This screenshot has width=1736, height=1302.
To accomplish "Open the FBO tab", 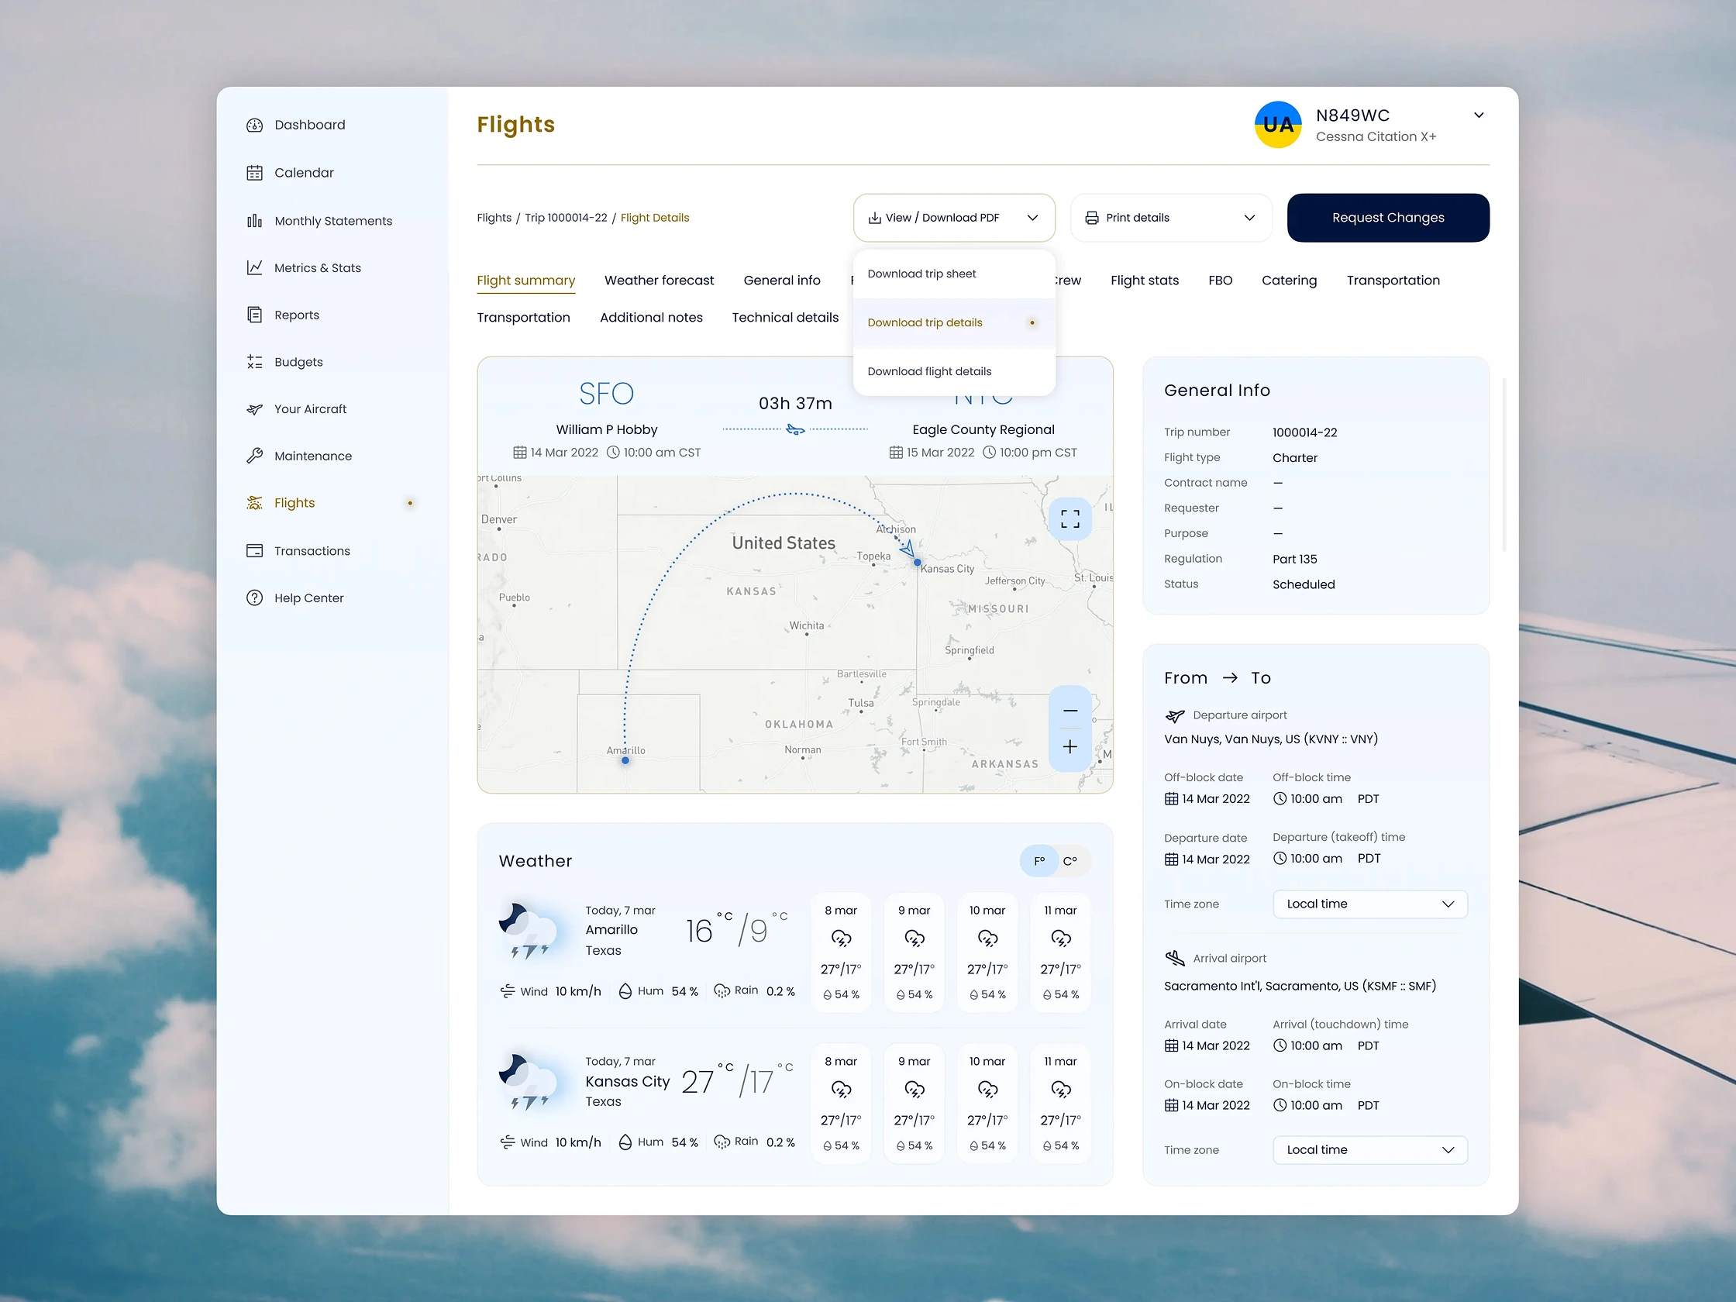I will (x=1221, y=281).
